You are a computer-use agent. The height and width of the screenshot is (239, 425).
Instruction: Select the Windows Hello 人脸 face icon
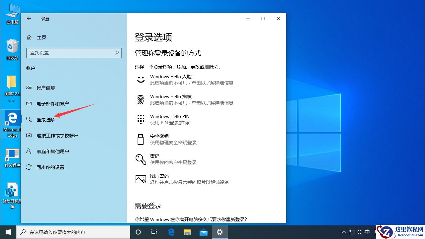(141, 80)
